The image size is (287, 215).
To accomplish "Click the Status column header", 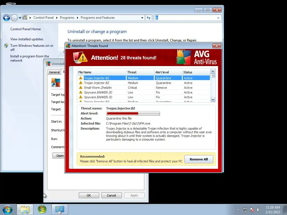I will 196,72.
